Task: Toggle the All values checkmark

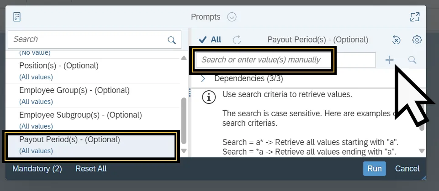Action: 210,40
